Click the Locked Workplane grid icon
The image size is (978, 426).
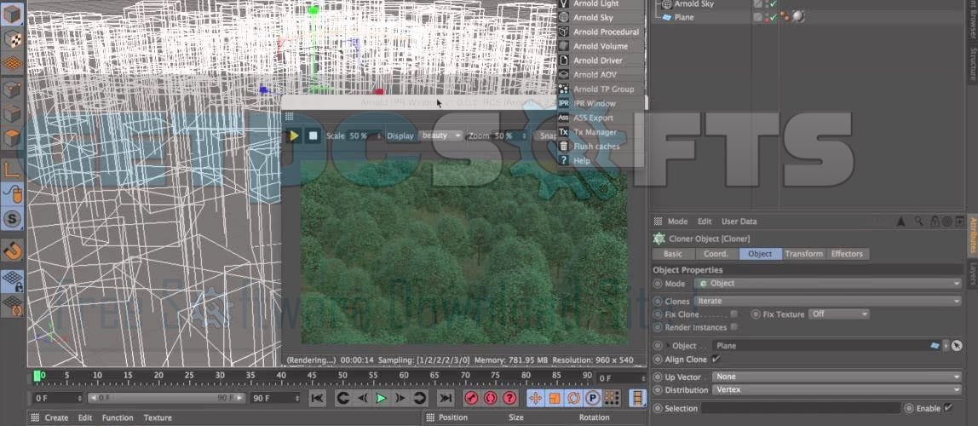(x=13, y=280)
